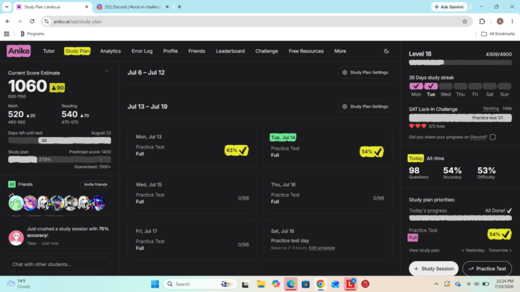Open File Explorer from the taskbar

click(261, 284)
